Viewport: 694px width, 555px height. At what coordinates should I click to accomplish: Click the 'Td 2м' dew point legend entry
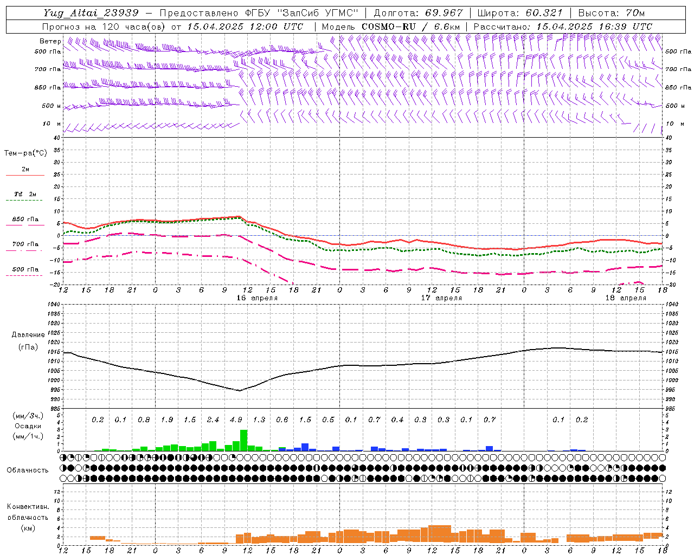pos(25,194)
